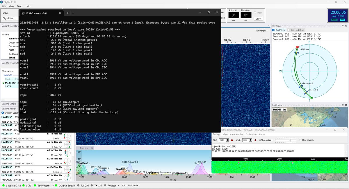
Task: Close the KISS Console tab
Action: [60, 13]
